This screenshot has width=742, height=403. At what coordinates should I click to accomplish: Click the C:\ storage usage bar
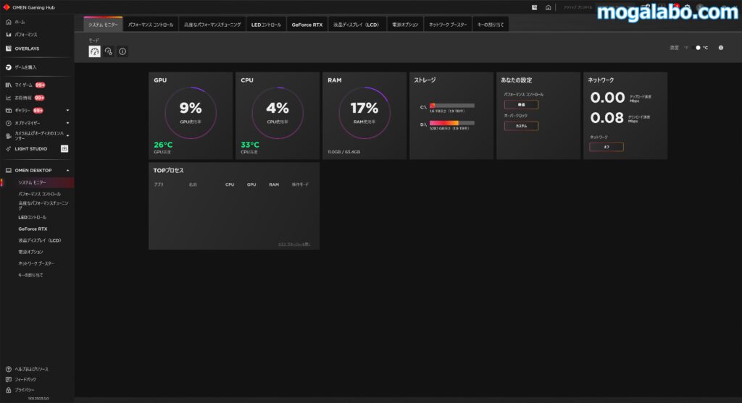point(452,106)
